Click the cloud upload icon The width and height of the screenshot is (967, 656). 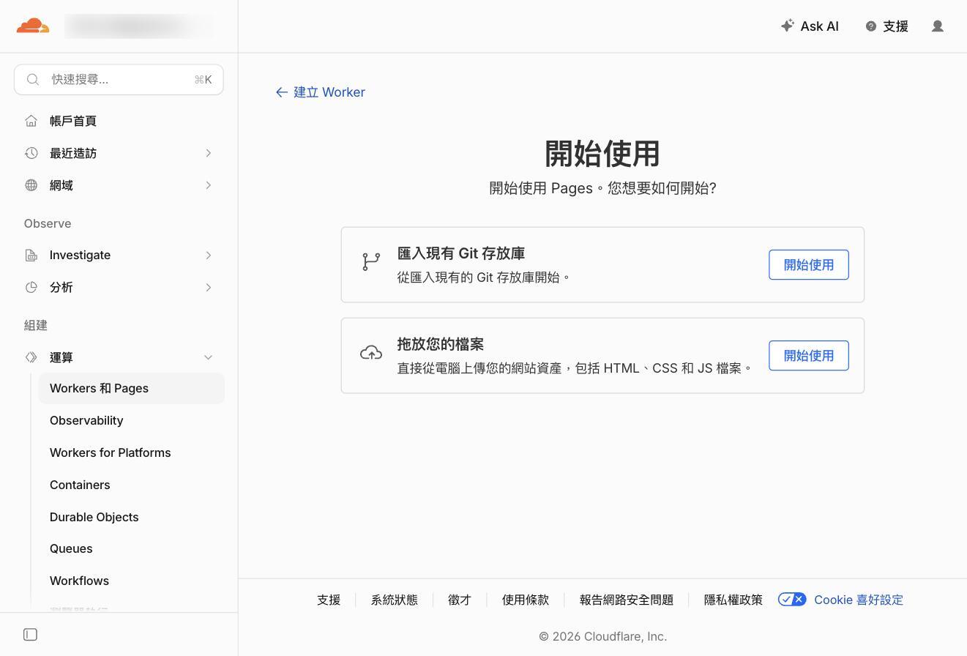[371, 353]
